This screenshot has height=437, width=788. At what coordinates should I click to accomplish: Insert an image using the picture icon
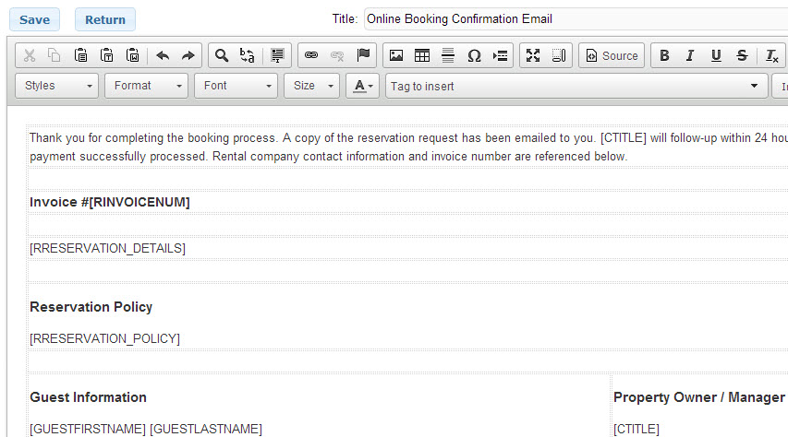(x=396, y=56)
